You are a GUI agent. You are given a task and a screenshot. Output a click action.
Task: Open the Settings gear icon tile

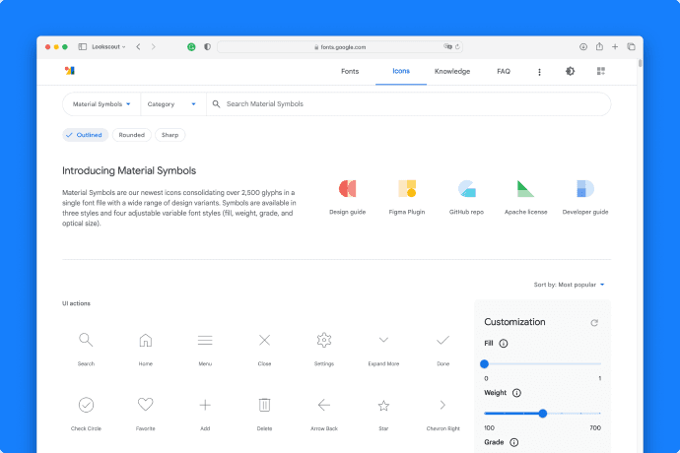pyautogui.click(x=324, y=341)
